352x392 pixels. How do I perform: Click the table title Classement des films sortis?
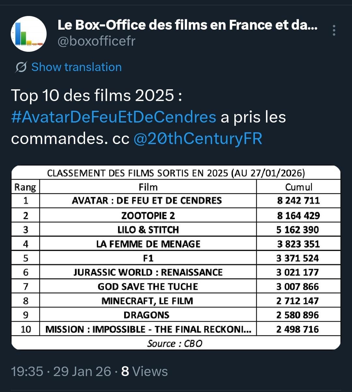(x=176, y=173)
